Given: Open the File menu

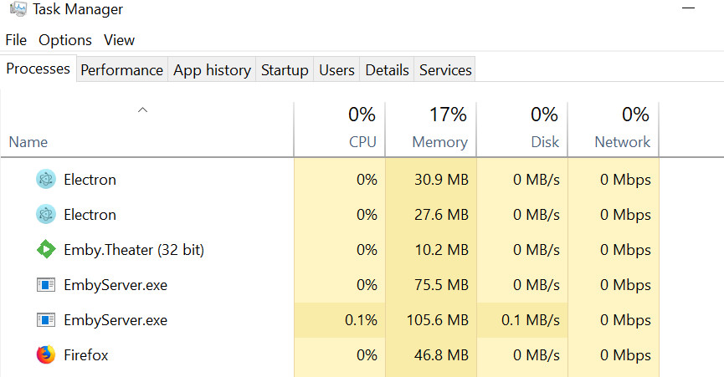Looking at the screenshot, I should (x=16, y=40).
